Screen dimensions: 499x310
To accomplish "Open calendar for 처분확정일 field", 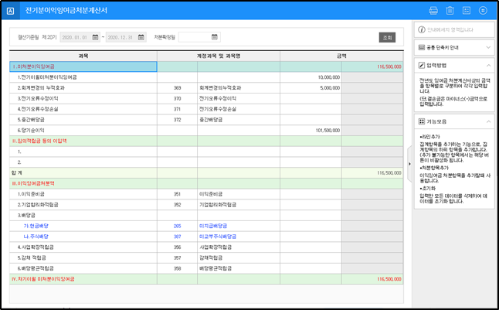I will click(215, 37).
